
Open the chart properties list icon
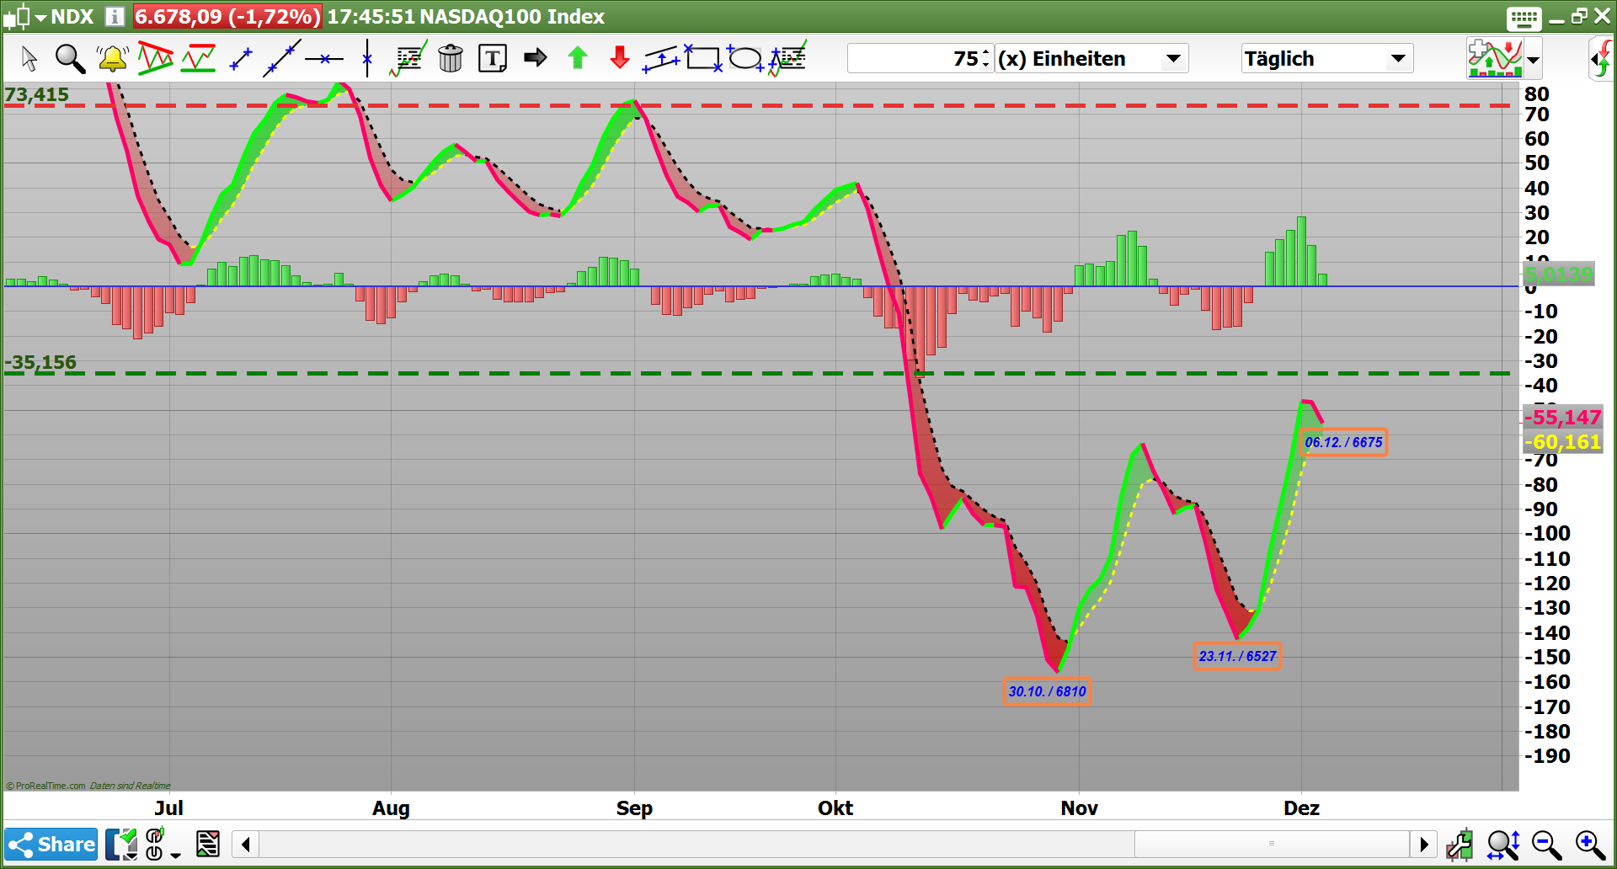pos(208,844)
